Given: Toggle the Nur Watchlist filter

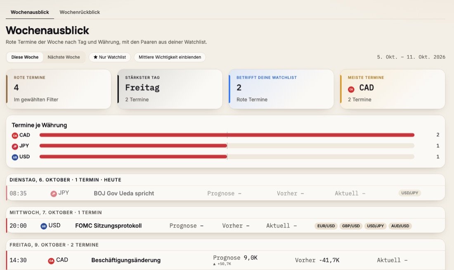Looking at the screenshot, I should 110,57.
